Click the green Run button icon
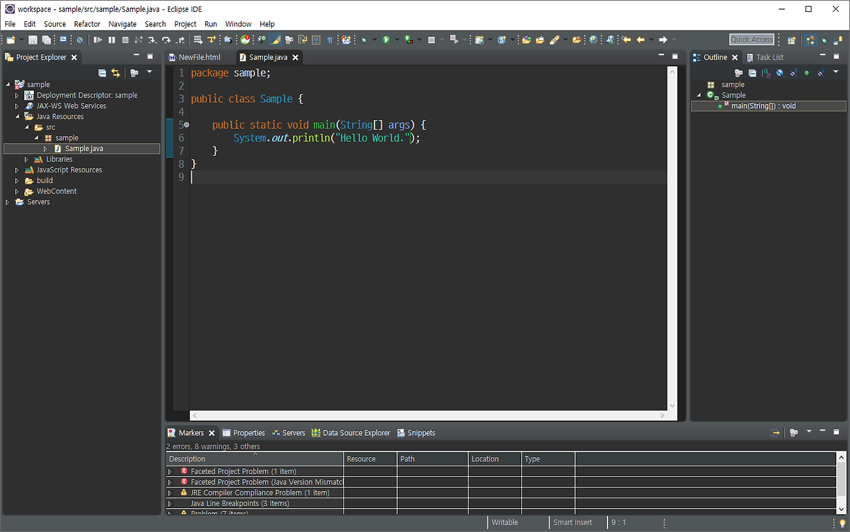Image resolution: width=850 pixels, height=532 pixels. pyautogui.click(x=386, y=40)
